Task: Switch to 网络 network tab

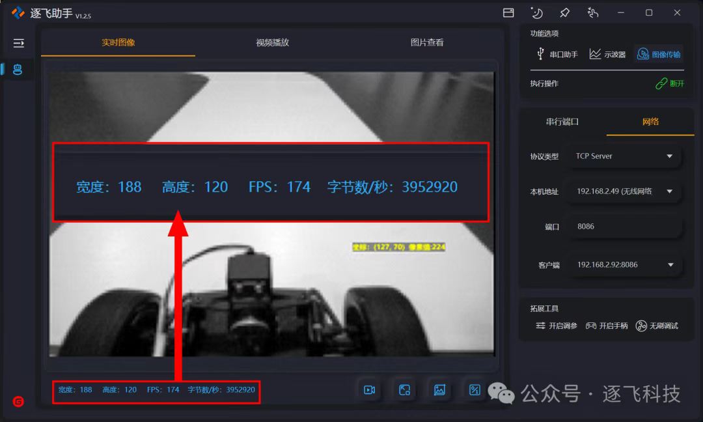Action: pyautogui.click(x=650, y=122)
